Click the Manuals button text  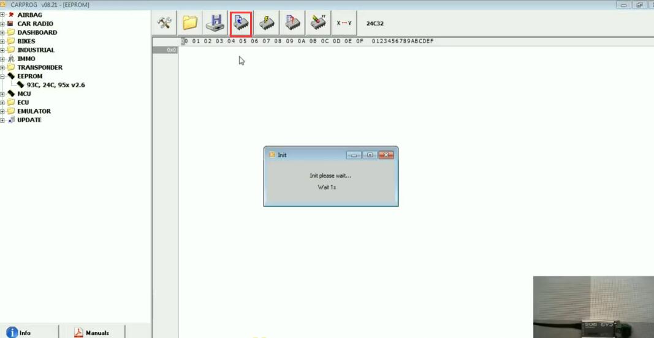(97, 333)
